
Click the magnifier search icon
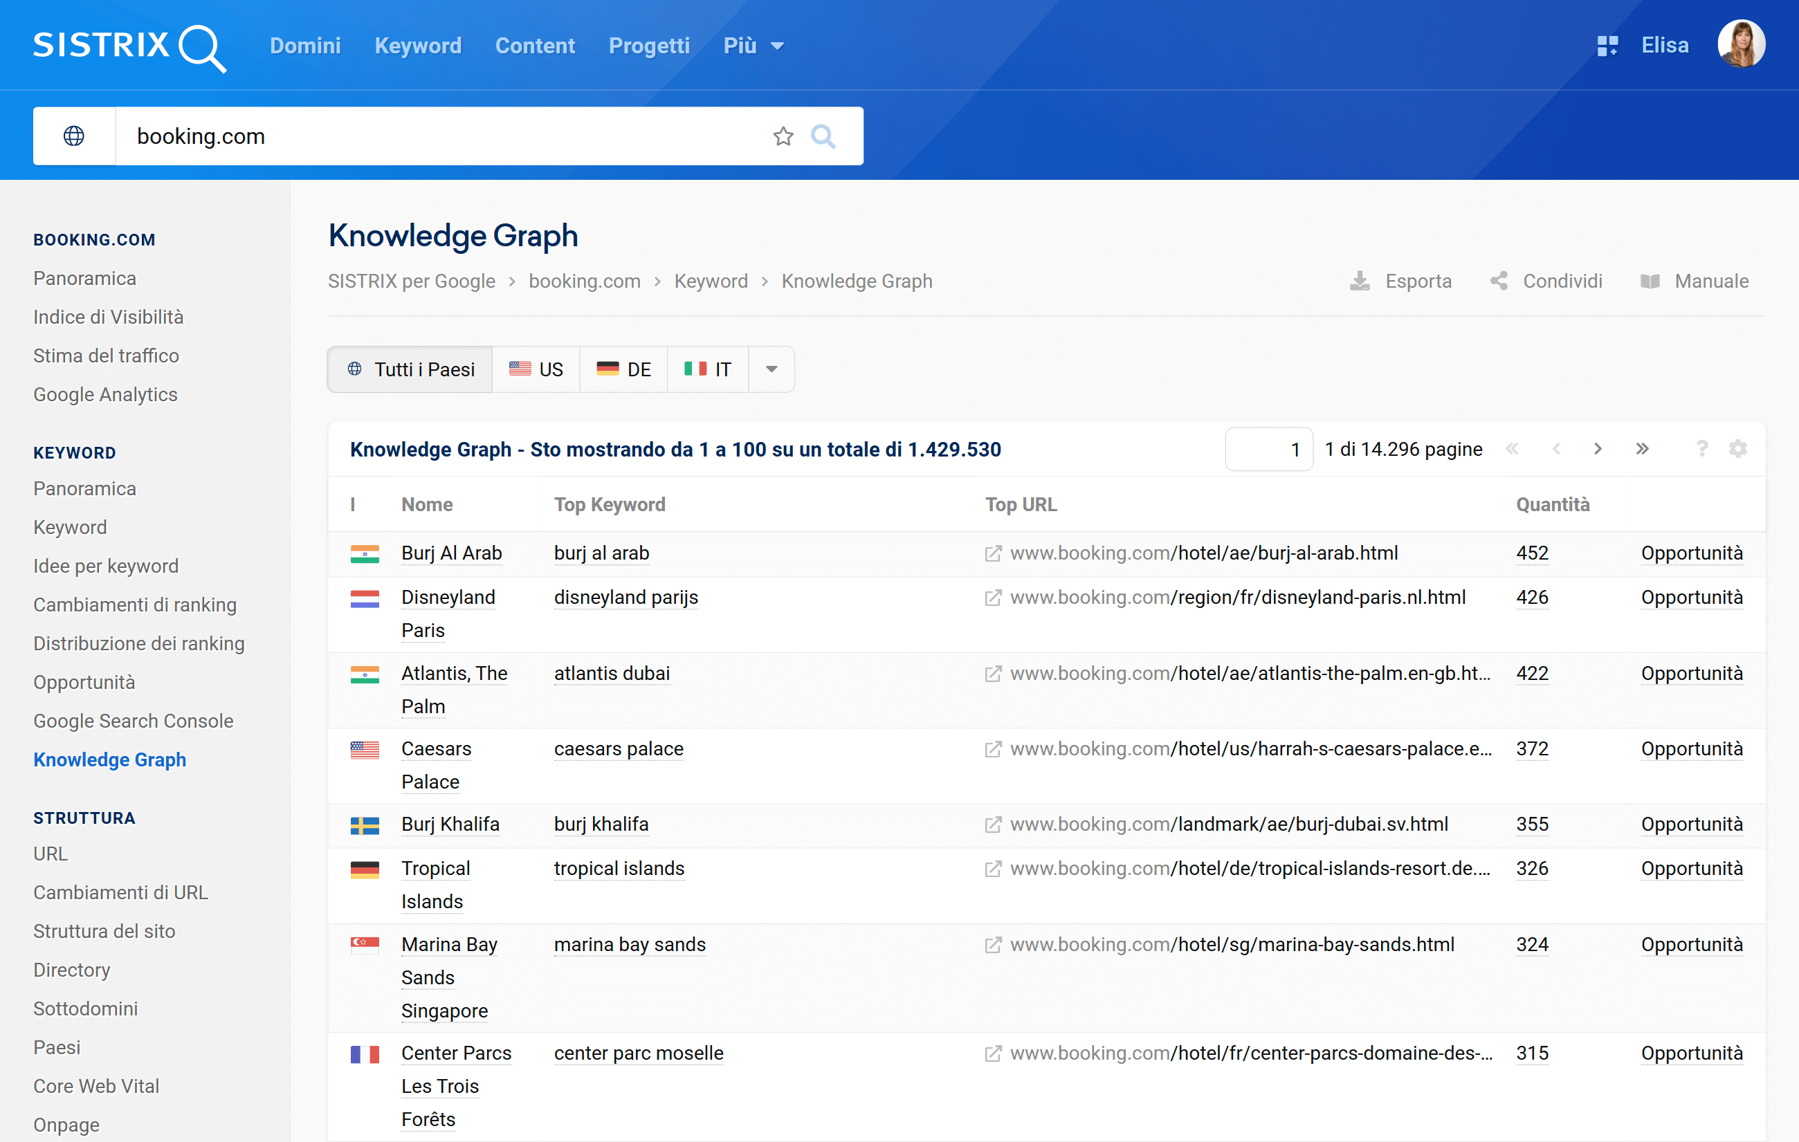[x=823, y=136]
